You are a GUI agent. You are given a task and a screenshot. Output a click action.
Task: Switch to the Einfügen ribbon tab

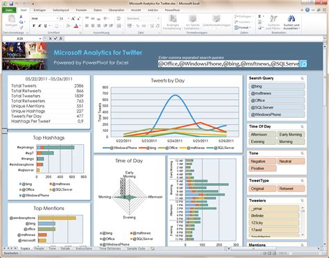[40, 10]
